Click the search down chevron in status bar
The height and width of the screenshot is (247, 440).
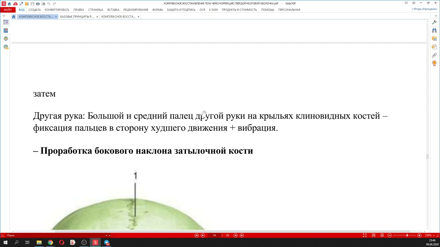click(106, 235)
